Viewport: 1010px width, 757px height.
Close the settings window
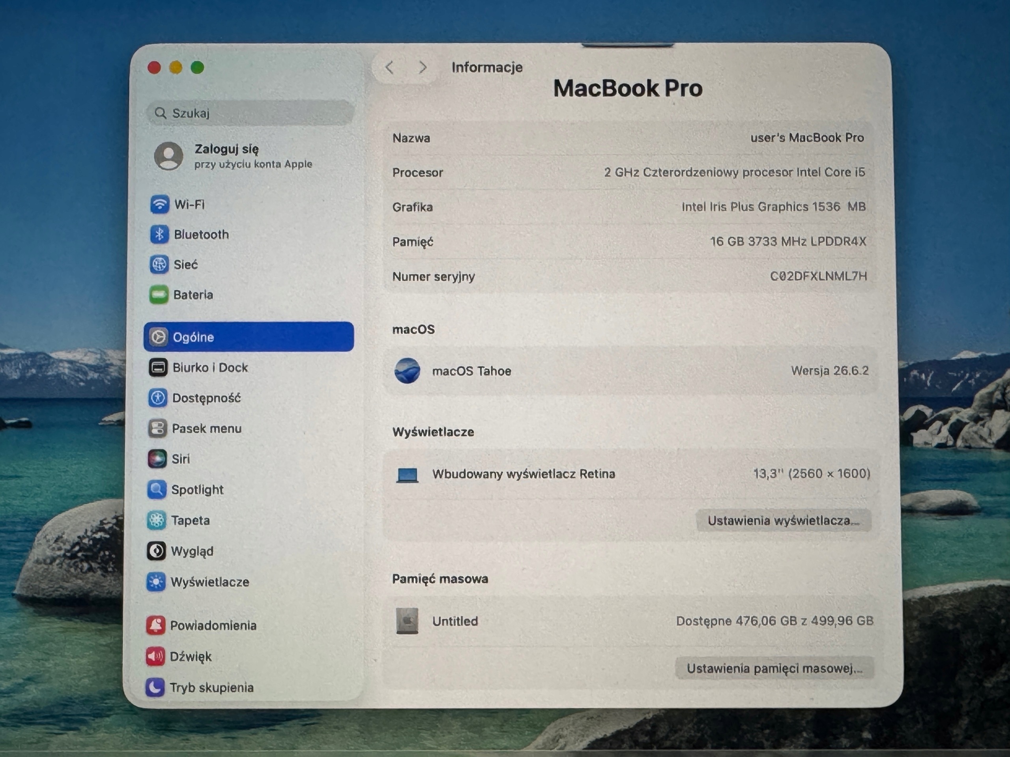154,68
